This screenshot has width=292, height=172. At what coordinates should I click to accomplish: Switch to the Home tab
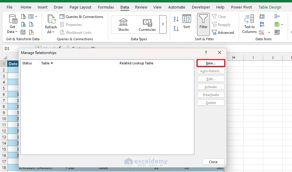26,7
